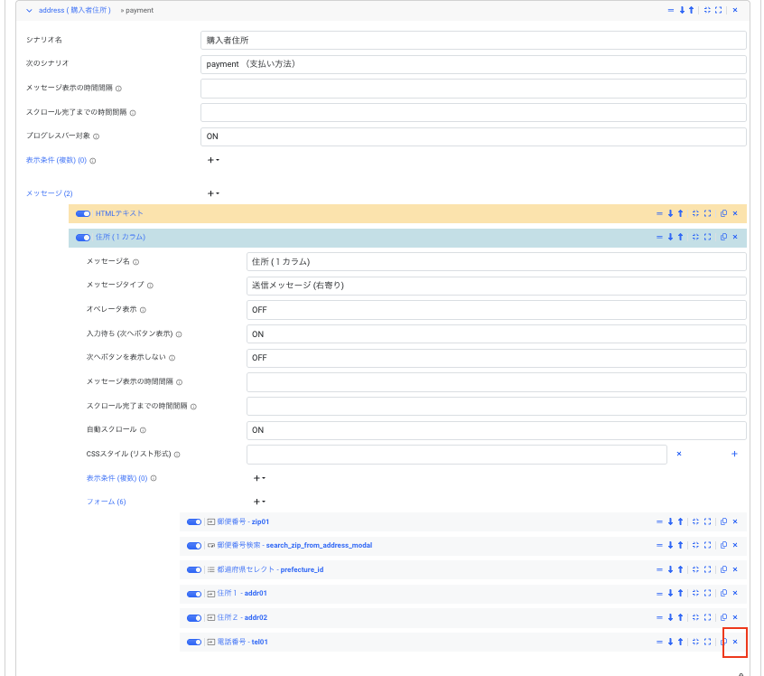Click info icon beside 自動スクロール label
This screenshot has width=764, height=676.
(143, 430)
